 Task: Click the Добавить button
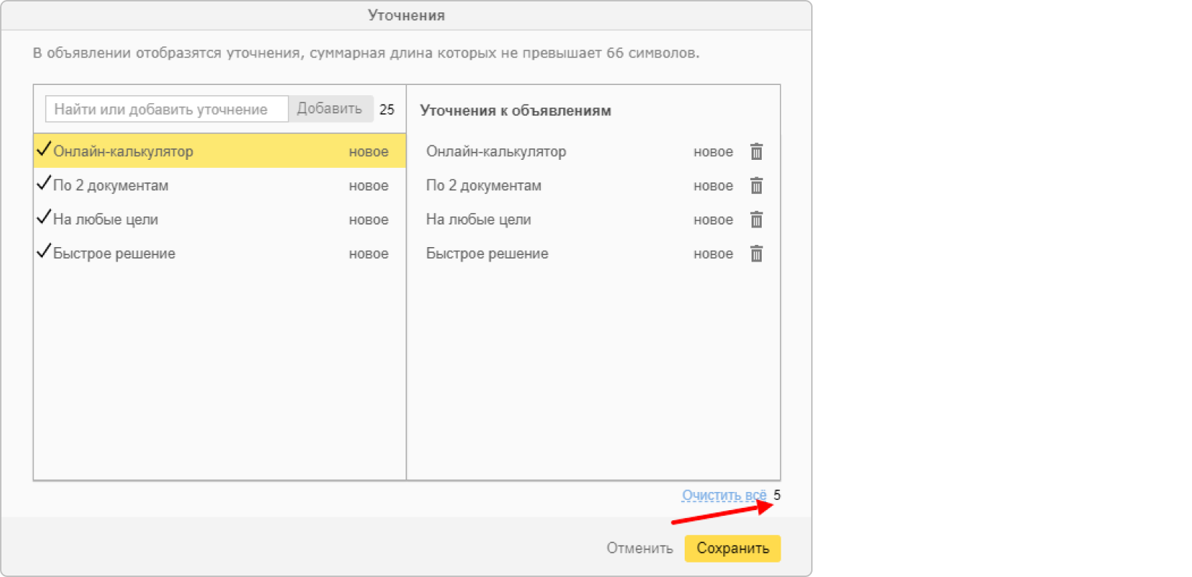pyautogui.click(x=330, y=109)
